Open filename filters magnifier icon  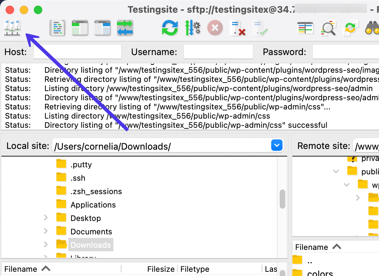[328, 28]
